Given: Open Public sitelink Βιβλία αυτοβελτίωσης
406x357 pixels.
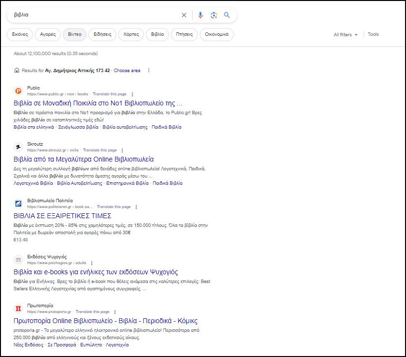Looking at the screenshot, I should 125,127.
